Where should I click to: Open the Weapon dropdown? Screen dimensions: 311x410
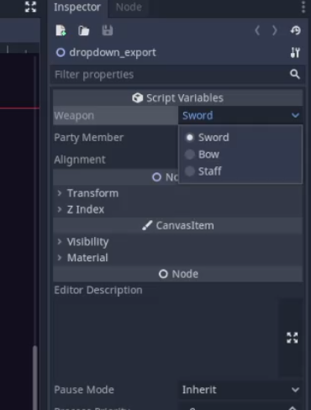pyautogui.click(x=240, y=115)
